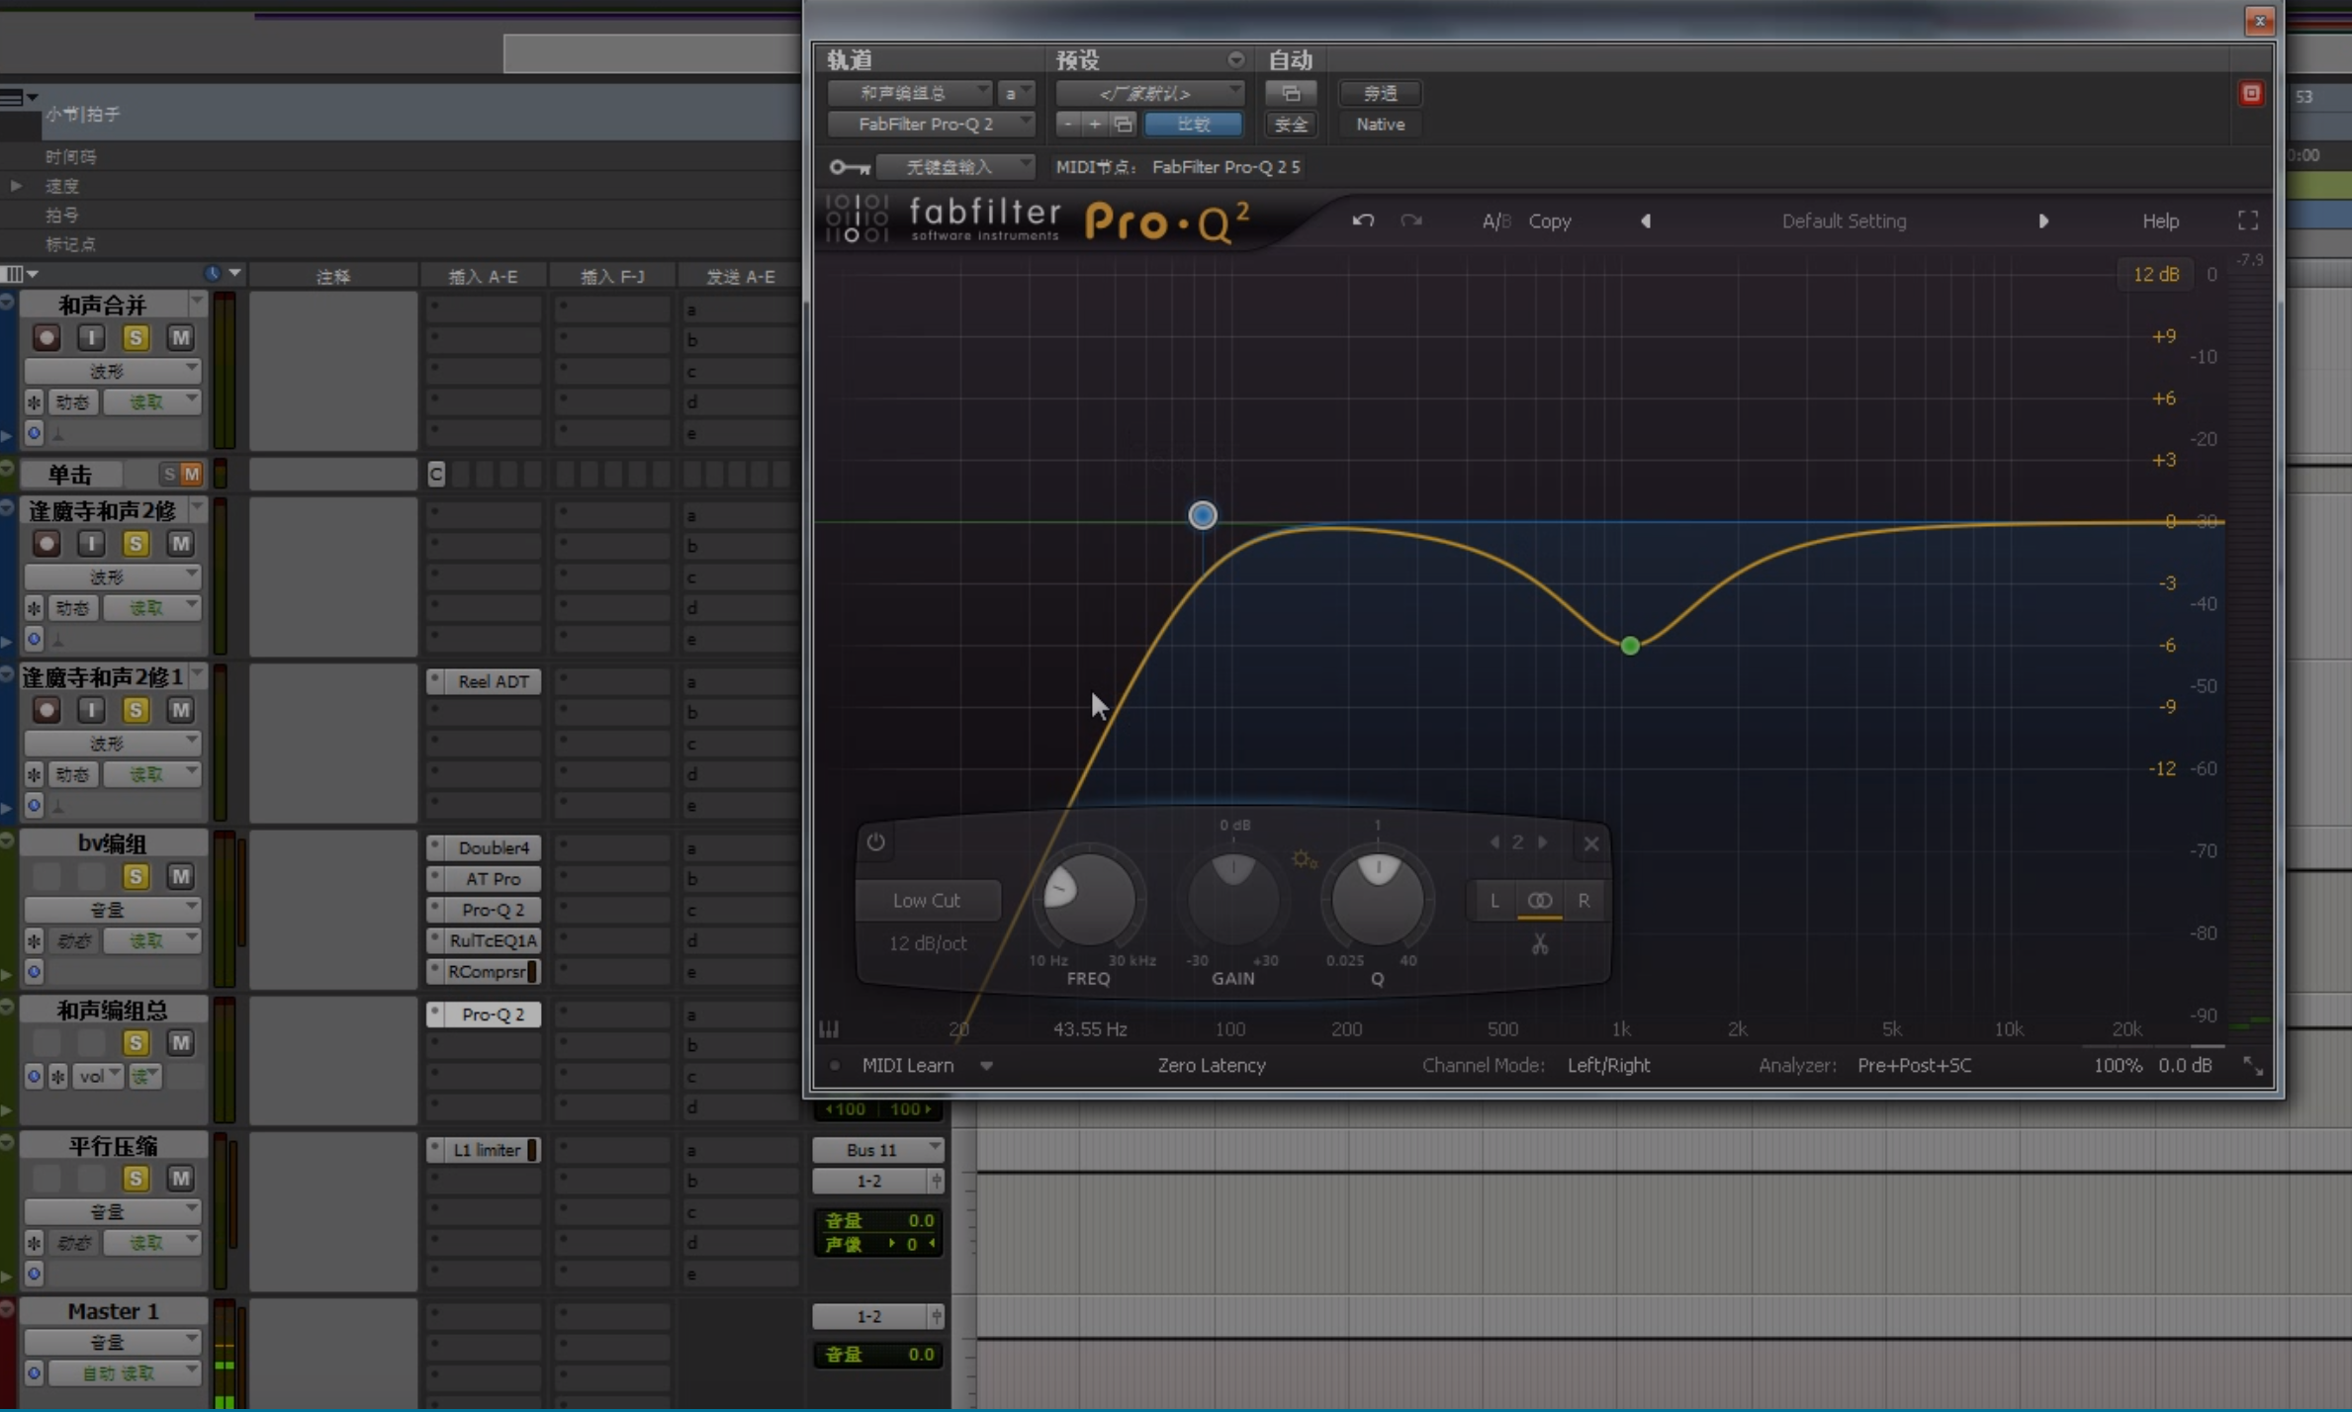Open the Help menu in Pro-Q 2
The width and height of the screenshot is (2352, 1412).
tap(2160, 221)
